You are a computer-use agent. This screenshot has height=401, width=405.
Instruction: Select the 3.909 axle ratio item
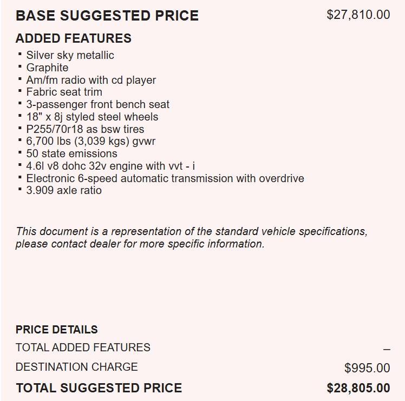tap(64, 190)
